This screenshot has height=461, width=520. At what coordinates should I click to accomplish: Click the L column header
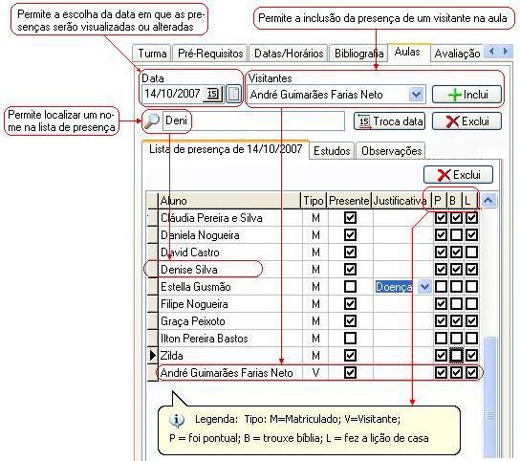(469, 201)
